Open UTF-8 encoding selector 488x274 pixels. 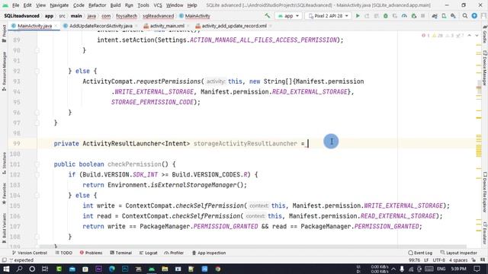click(439, 260)
